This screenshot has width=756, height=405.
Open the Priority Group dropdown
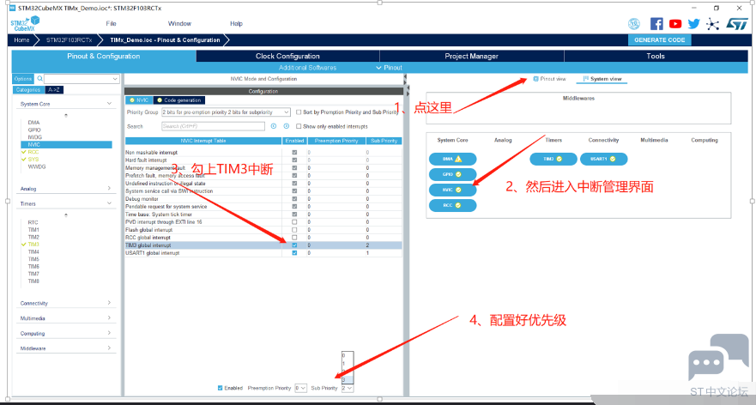[226, 112]
